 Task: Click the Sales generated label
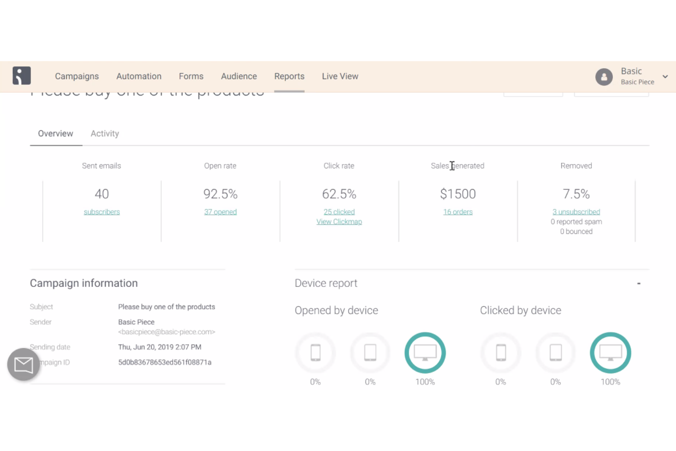pos(458,166)
